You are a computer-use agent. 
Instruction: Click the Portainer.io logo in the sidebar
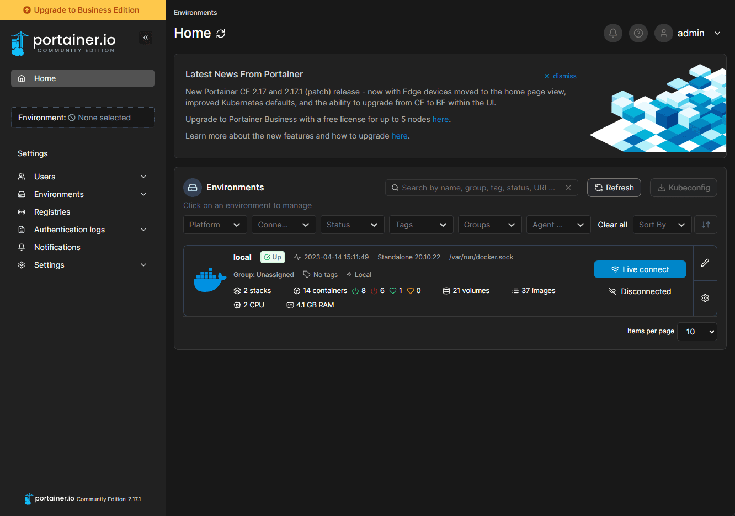pos(63,43)
